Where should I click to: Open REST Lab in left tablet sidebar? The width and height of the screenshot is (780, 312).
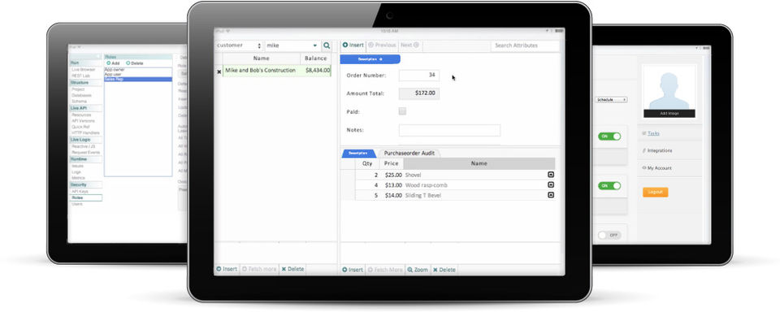(x=80, y=76)
